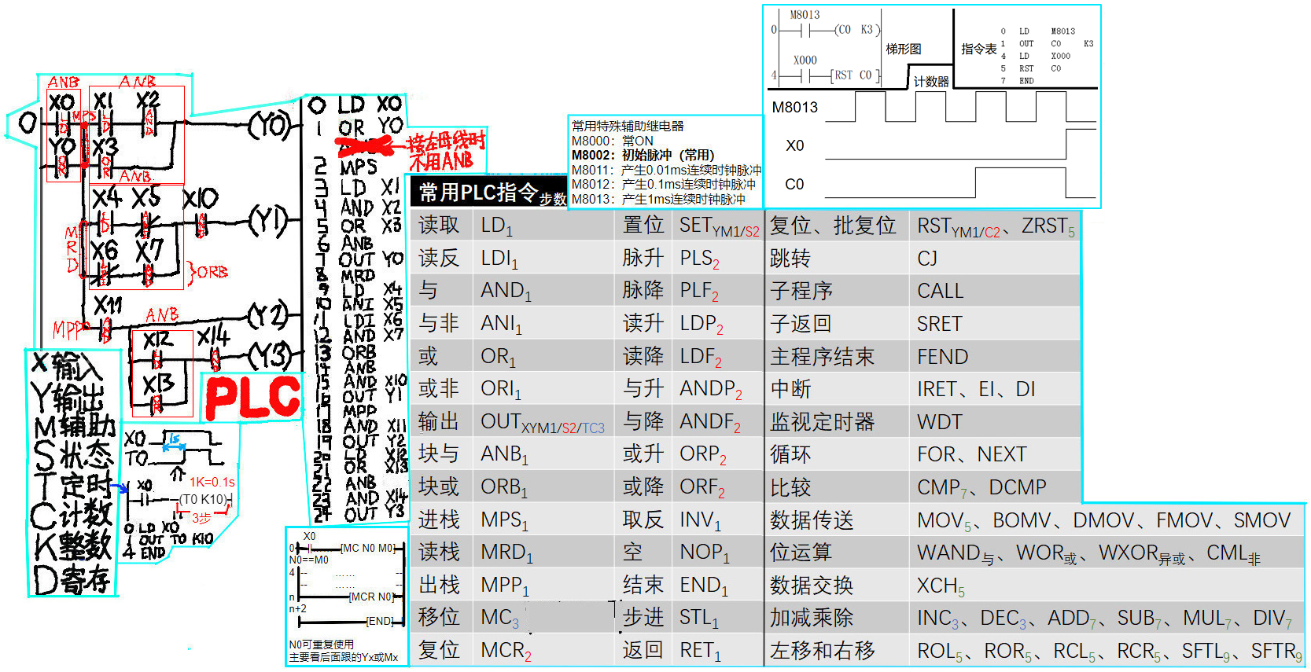Select the XCH instruction cell
1311x672 pixels.
coord(1107,585)
